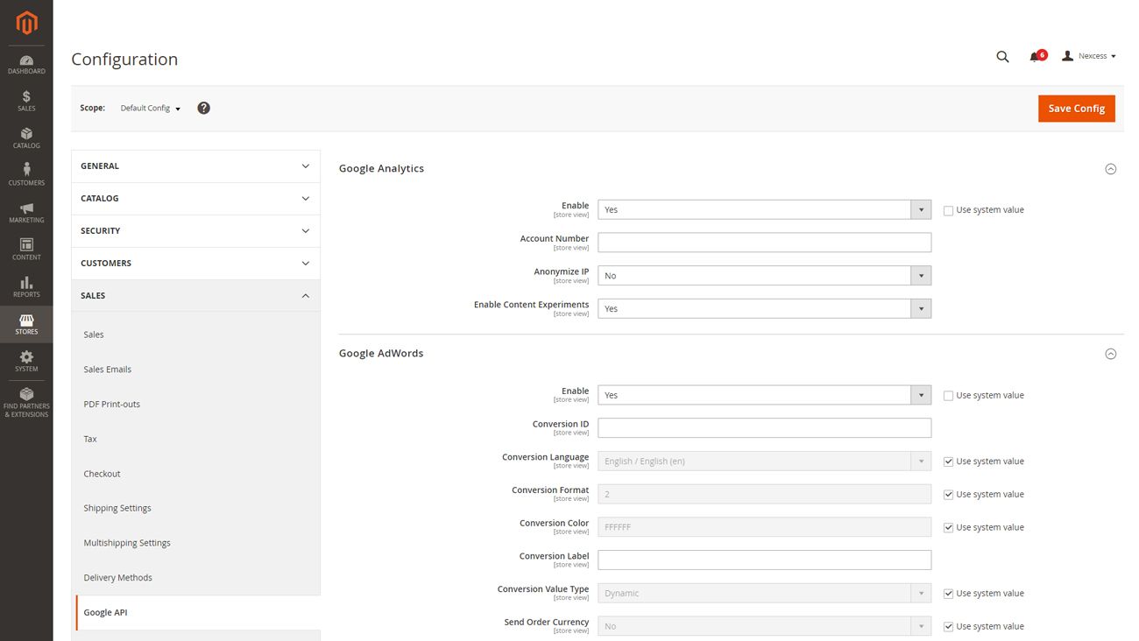Open the Sales Emails settings

click(x=107, y=369)
